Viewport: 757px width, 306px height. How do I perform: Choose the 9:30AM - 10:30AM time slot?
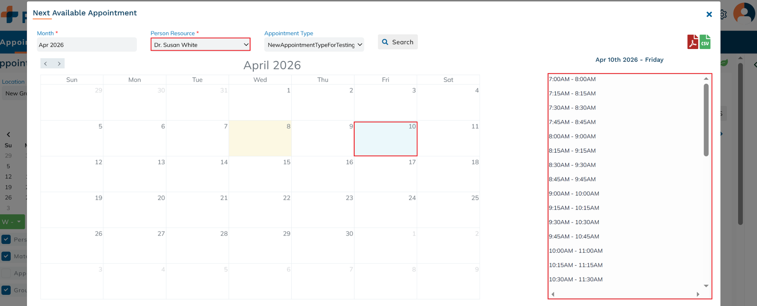pos(574,222)
